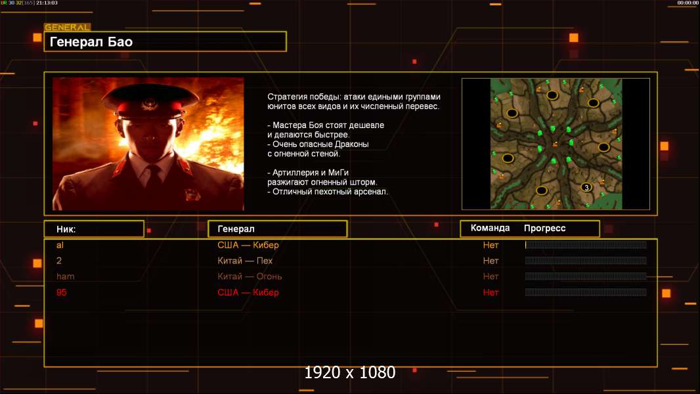Click the 'GENERAL' label tag
Screen dimensions: 700x394
[x=68, y=27]
